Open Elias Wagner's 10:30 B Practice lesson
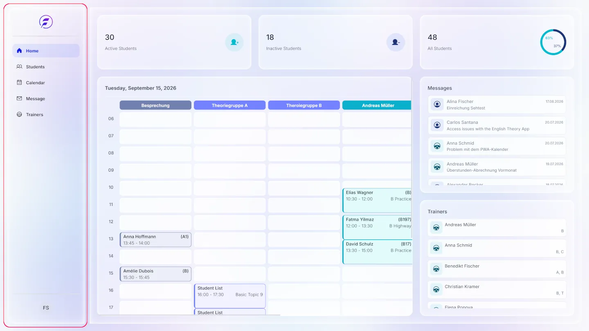The width and height of the screenshot is (589, 331). tap(377, 200)
